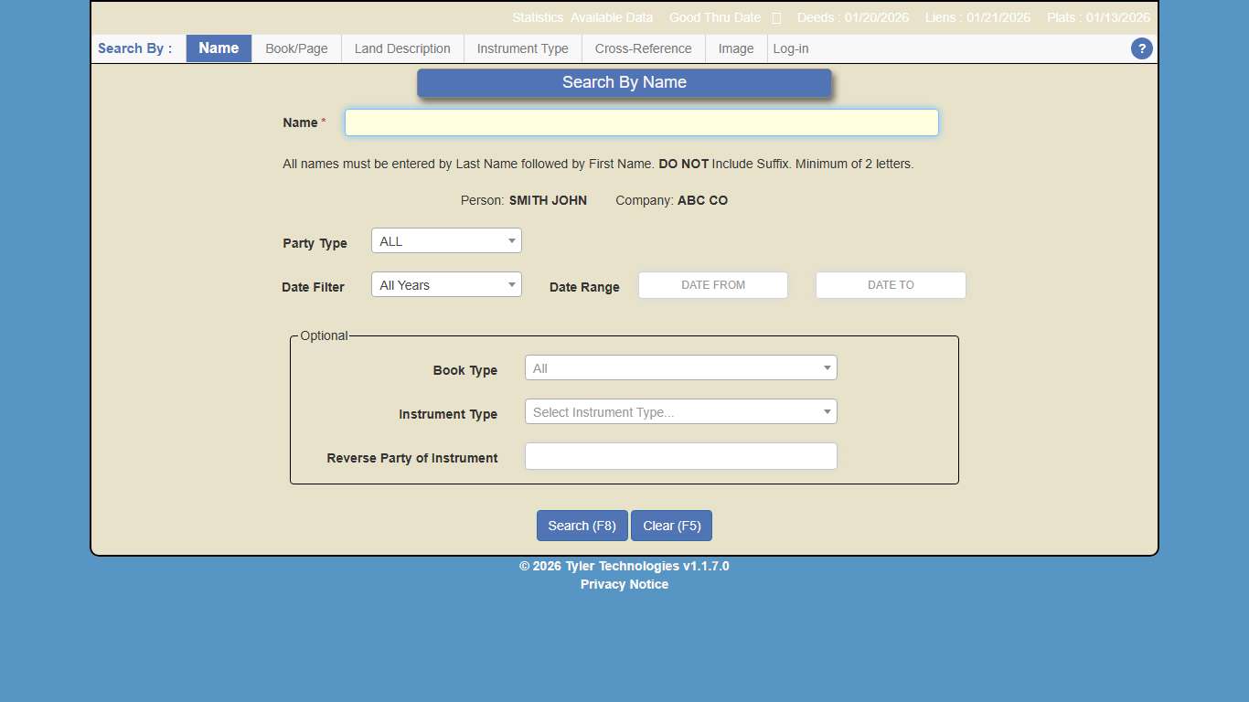Open the Land Description search tab

[x=402, y=48]
